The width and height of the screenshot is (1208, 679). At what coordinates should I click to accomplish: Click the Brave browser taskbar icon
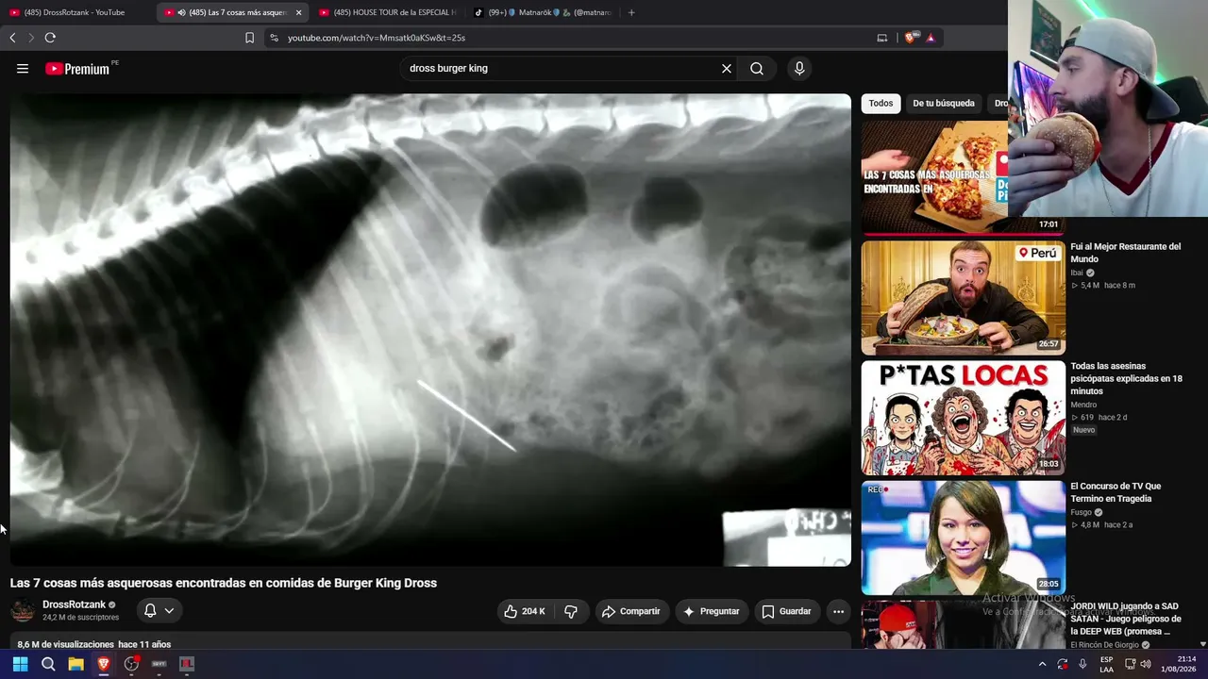pyautogui.click(x=104, y=664)
